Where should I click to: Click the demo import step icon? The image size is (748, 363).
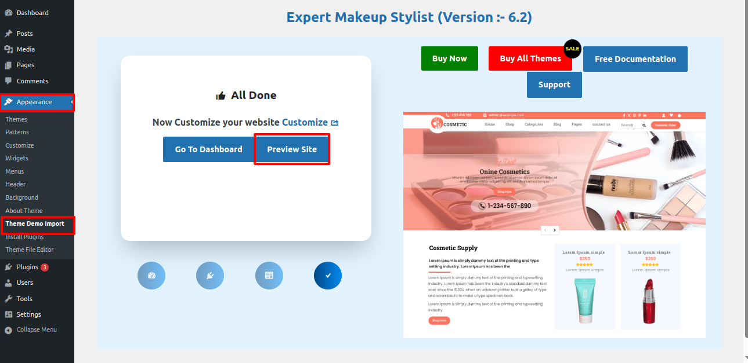[x=269, y=276]
